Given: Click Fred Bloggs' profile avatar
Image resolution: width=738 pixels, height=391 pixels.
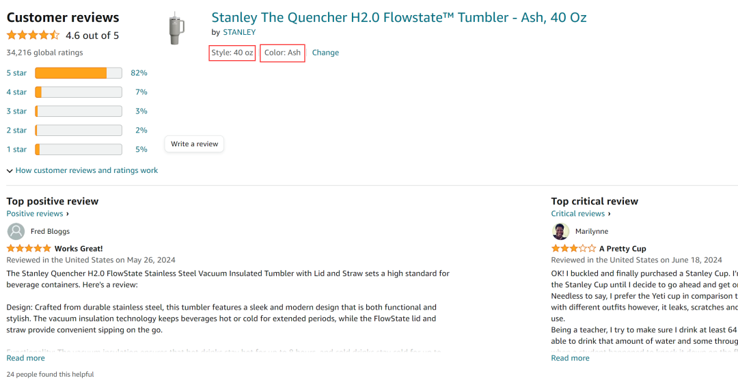Looking at the screenshot, I should 16,231.
